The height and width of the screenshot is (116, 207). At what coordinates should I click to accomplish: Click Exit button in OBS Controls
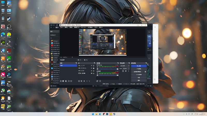point(139,80)
